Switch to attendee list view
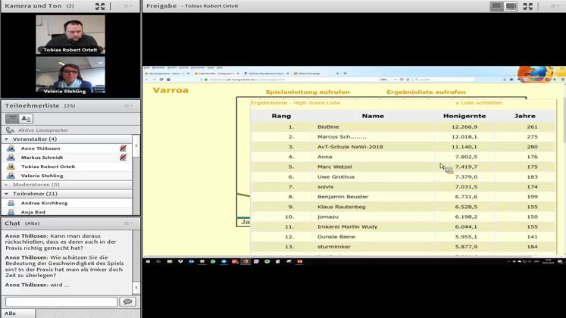The width and height of the screenshot is (566, 318). tap(12, 119)
